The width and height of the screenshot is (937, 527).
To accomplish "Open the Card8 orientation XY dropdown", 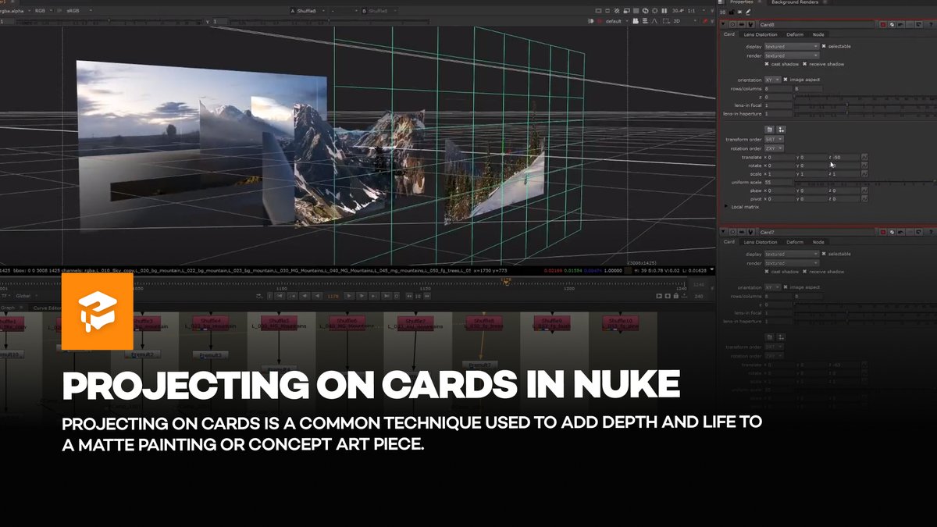I will coord(772,80).
